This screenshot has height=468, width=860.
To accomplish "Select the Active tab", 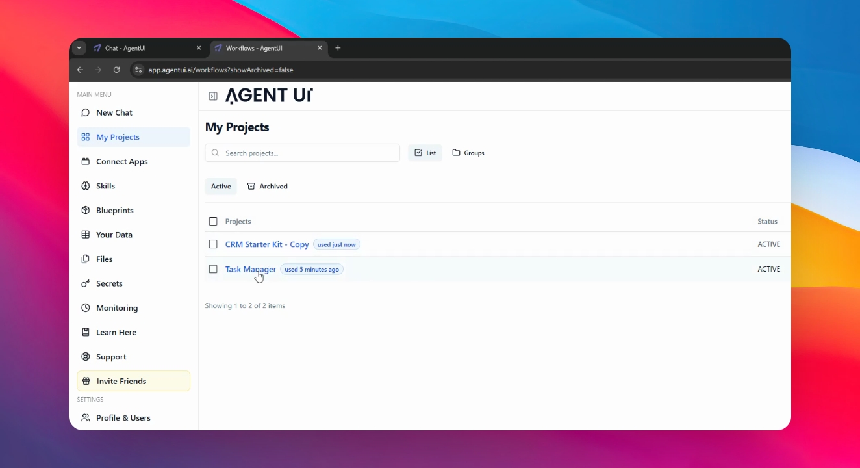I will click(x=221, y=187).
